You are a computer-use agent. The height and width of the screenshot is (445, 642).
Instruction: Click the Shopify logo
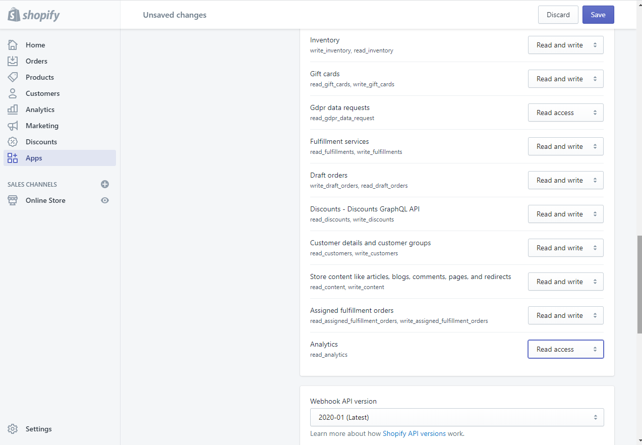34,15
